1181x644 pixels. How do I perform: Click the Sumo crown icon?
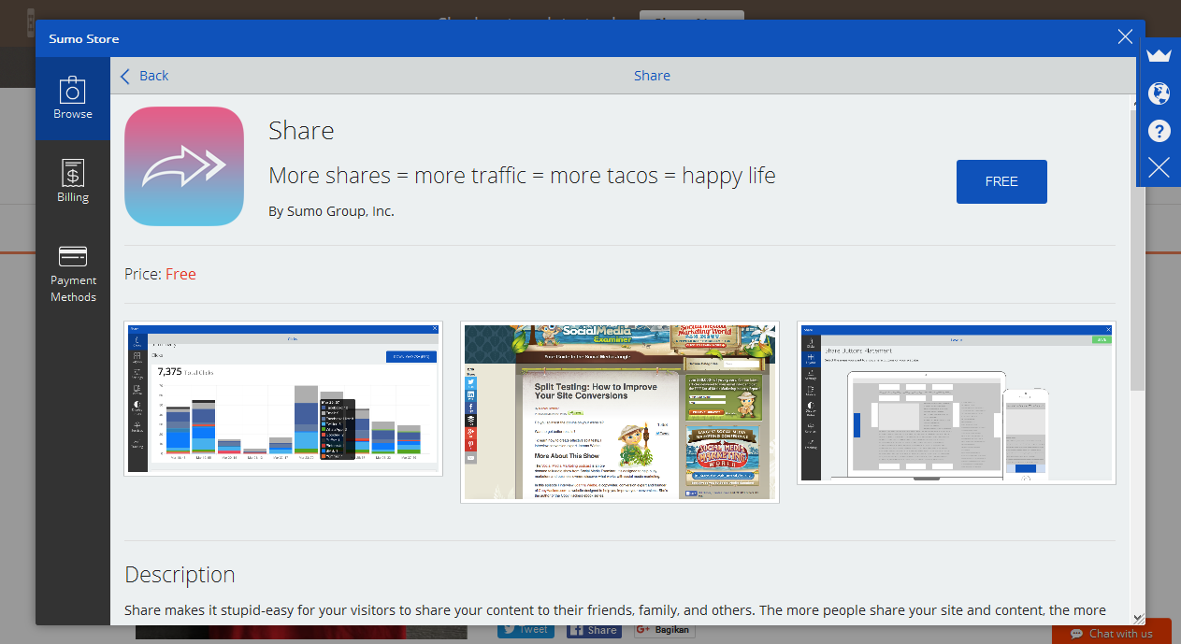(x=1159, y=55)
